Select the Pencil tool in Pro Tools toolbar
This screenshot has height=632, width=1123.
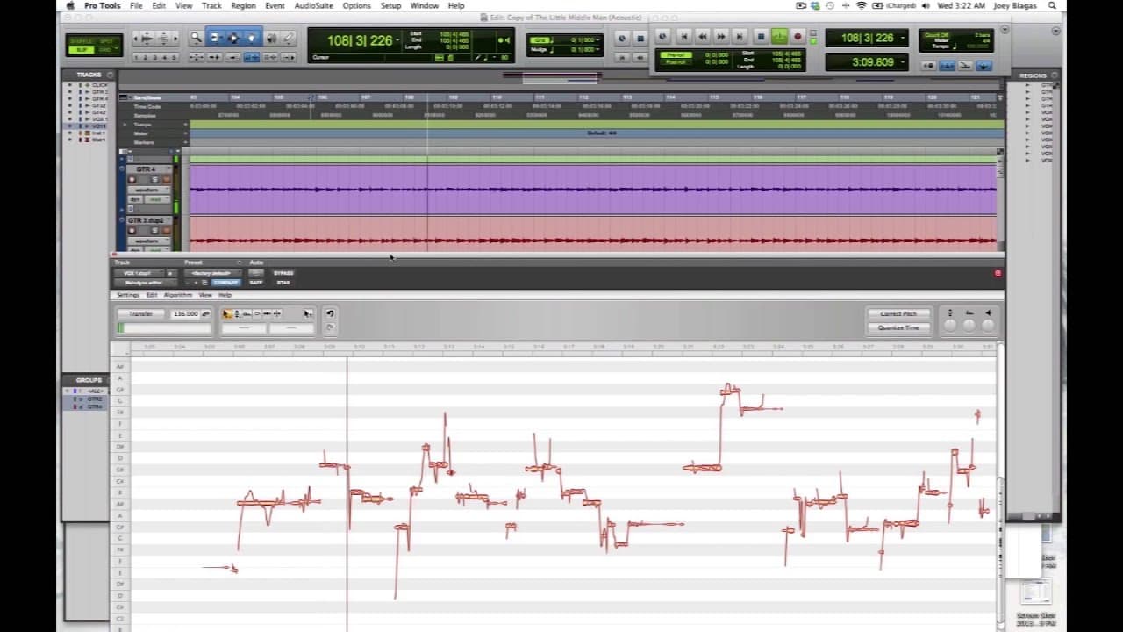(x=289, y=38)
